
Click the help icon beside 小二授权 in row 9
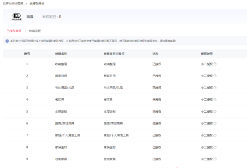coord(215,159)
